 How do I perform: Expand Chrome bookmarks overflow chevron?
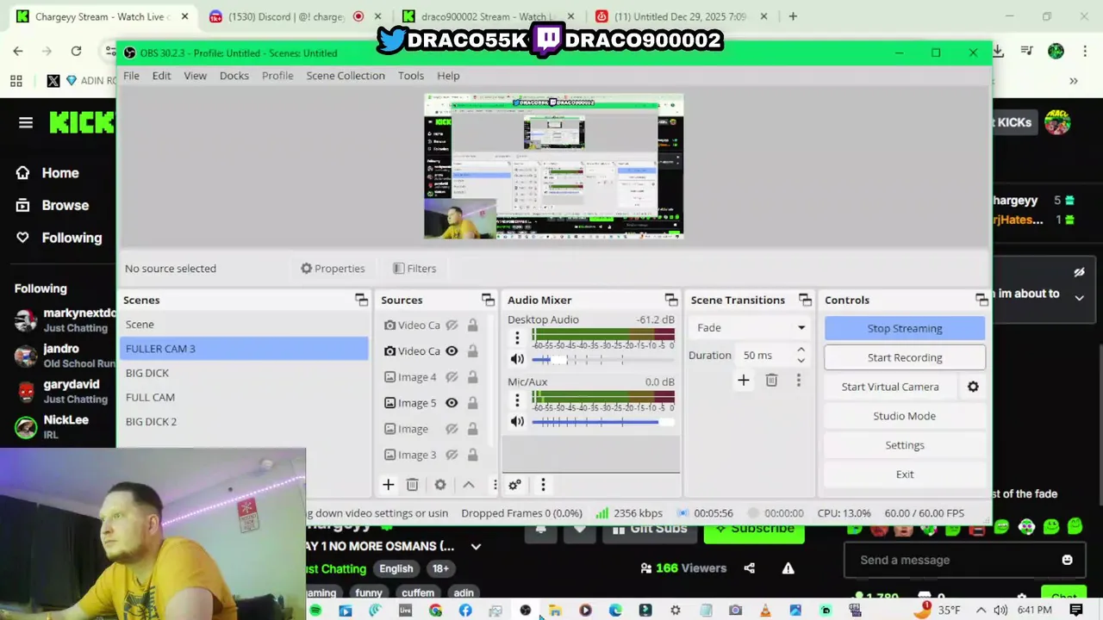click(x=1074, y=80)
